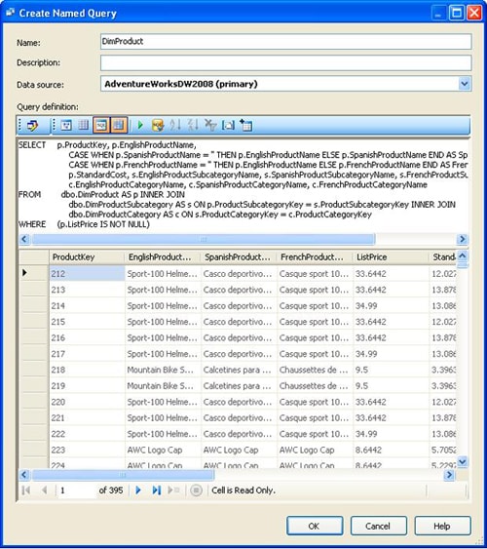Screen dimensions: 487x549
Task: Click the Verify SQL icon
Action: click(158, 126)
